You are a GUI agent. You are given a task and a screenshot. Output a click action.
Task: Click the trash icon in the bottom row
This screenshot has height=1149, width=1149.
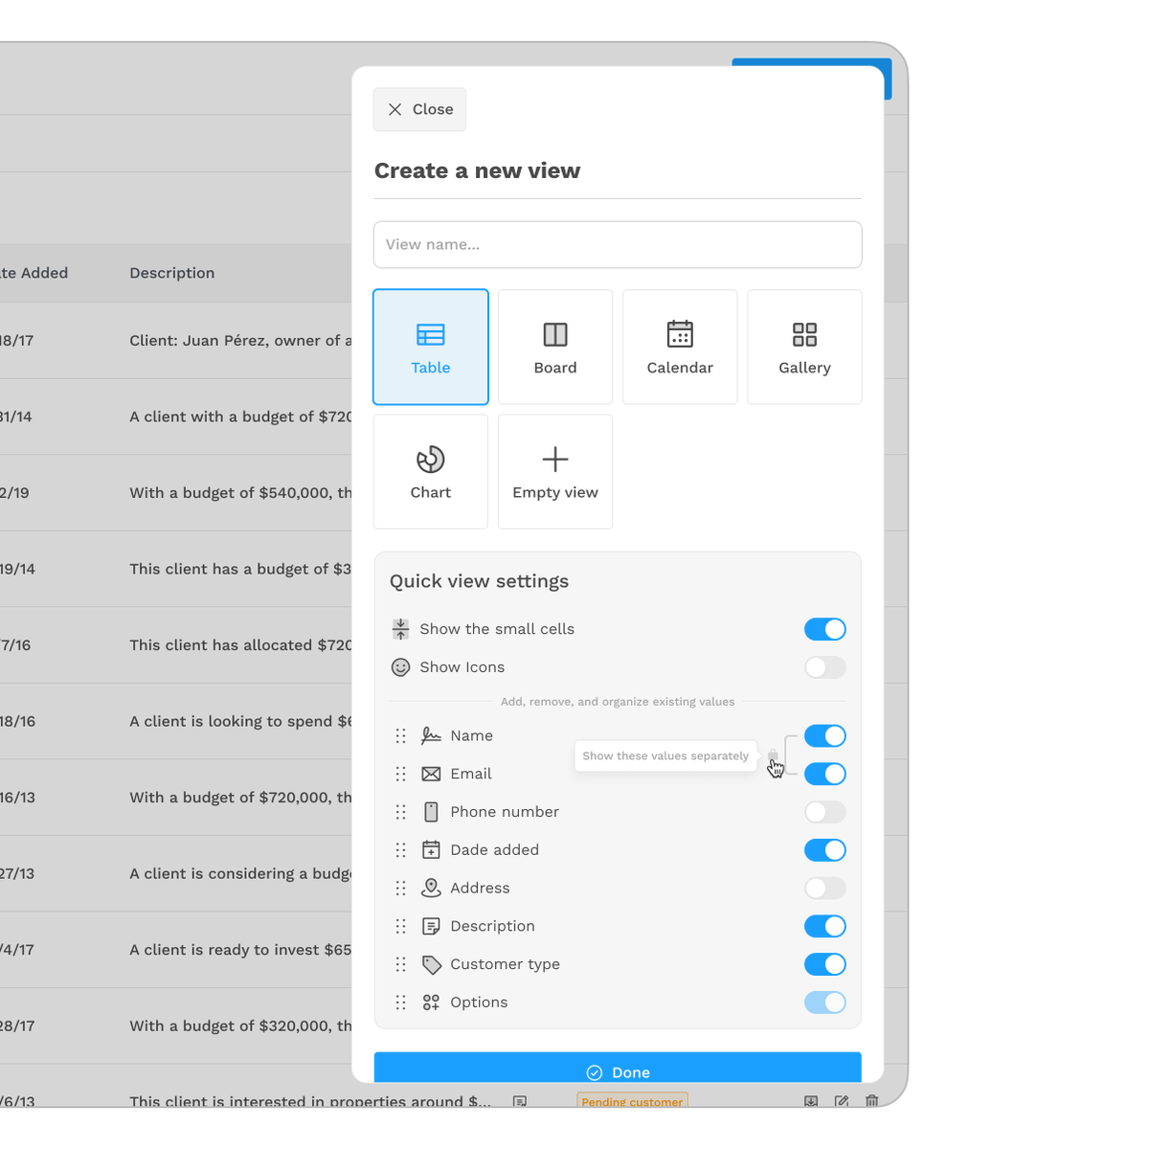(x=871, y=1101)
